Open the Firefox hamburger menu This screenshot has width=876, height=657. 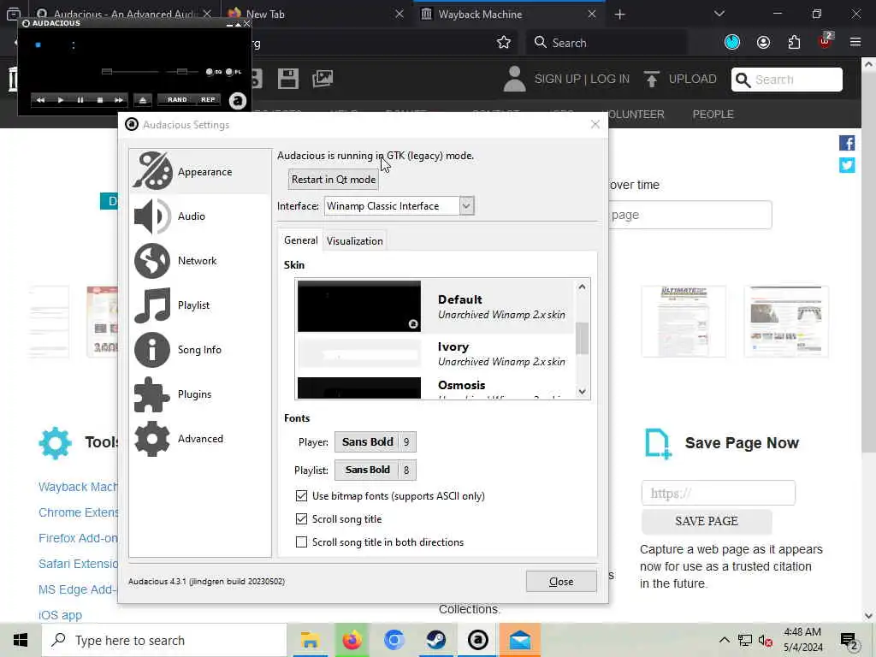tap(855, 43)
